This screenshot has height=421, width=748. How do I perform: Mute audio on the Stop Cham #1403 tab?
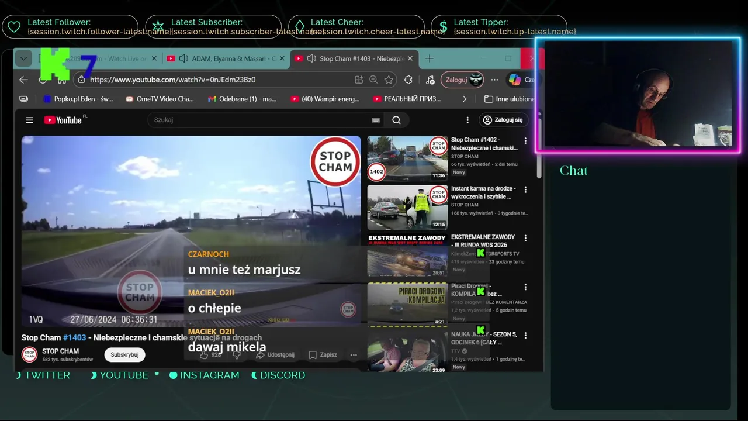(311, 58)
